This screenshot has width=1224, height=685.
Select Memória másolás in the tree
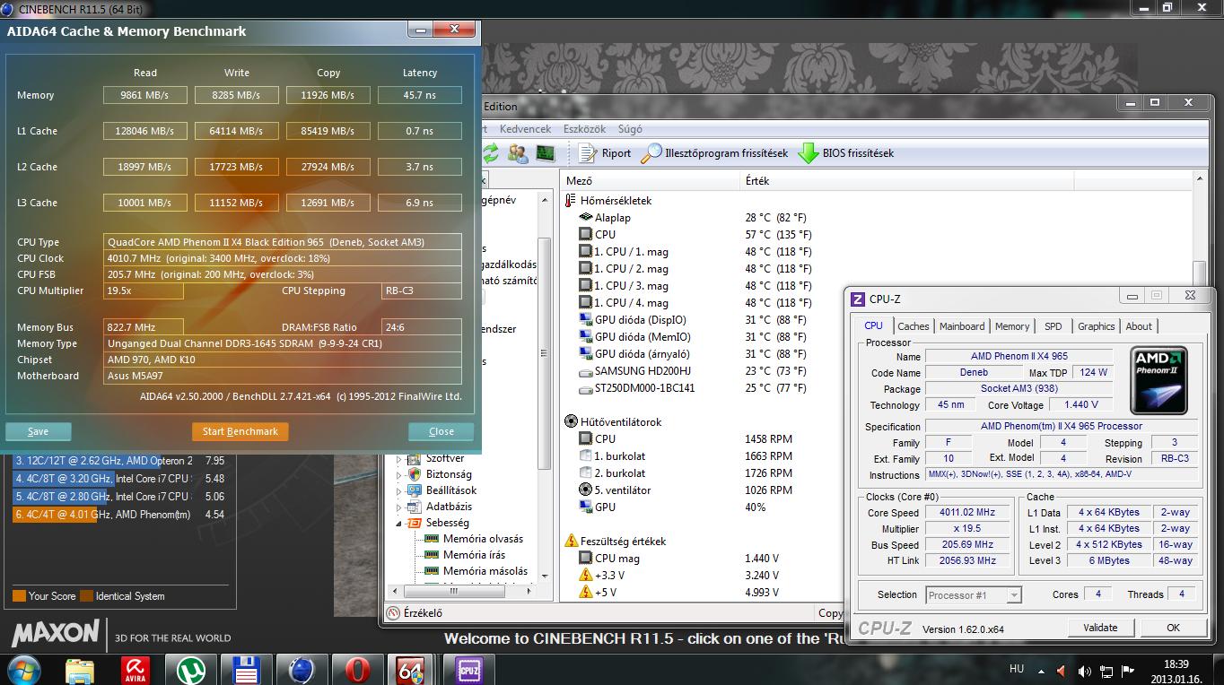(x=485, y=571)
